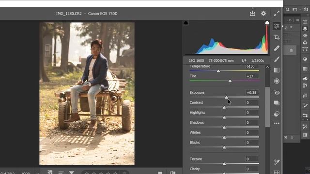Open Photoshop Paths panel icon
The height and width of the screenshot is (174, 310).
tap(305, 49)
